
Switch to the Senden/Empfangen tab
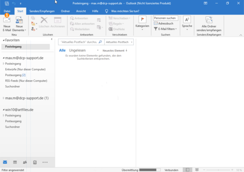point(42,11)
